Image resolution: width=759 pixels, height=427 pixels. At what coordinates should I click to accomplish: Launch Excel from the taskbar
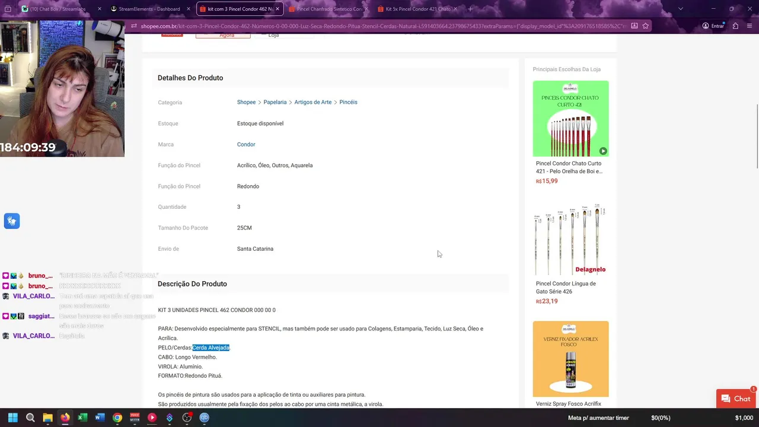pos(82,418)
